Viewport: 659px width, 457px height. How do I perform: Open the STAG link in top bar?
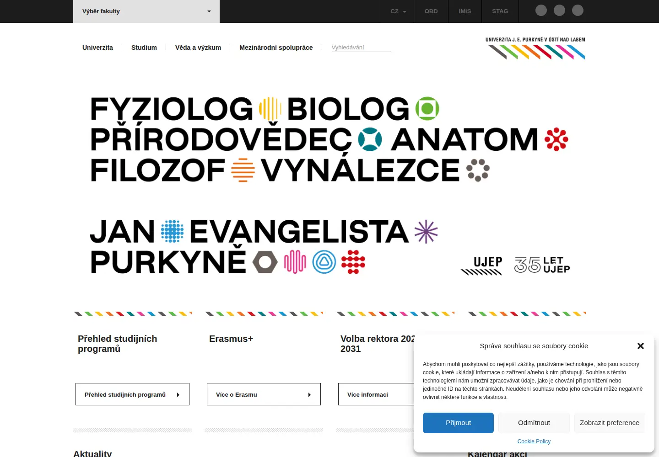click(500, 11)
